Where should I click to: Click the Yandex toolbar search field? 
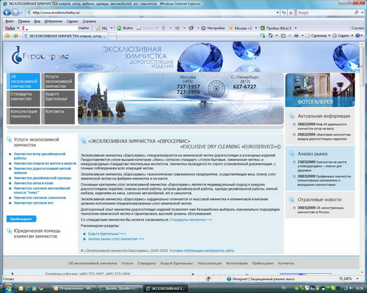49,29
